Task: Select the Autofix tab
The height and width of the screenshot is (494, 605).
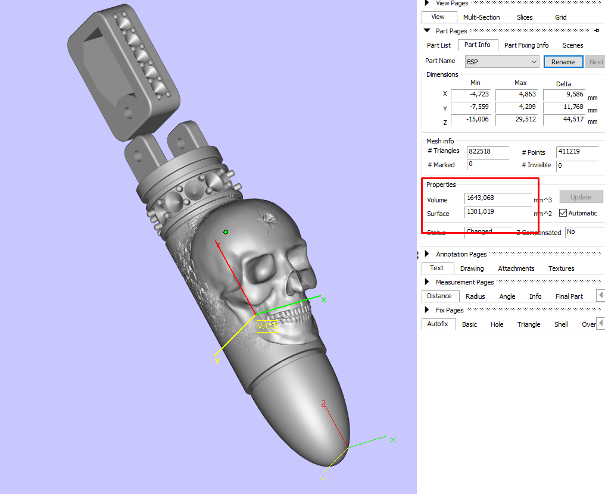Action: (x=438, y=324)
